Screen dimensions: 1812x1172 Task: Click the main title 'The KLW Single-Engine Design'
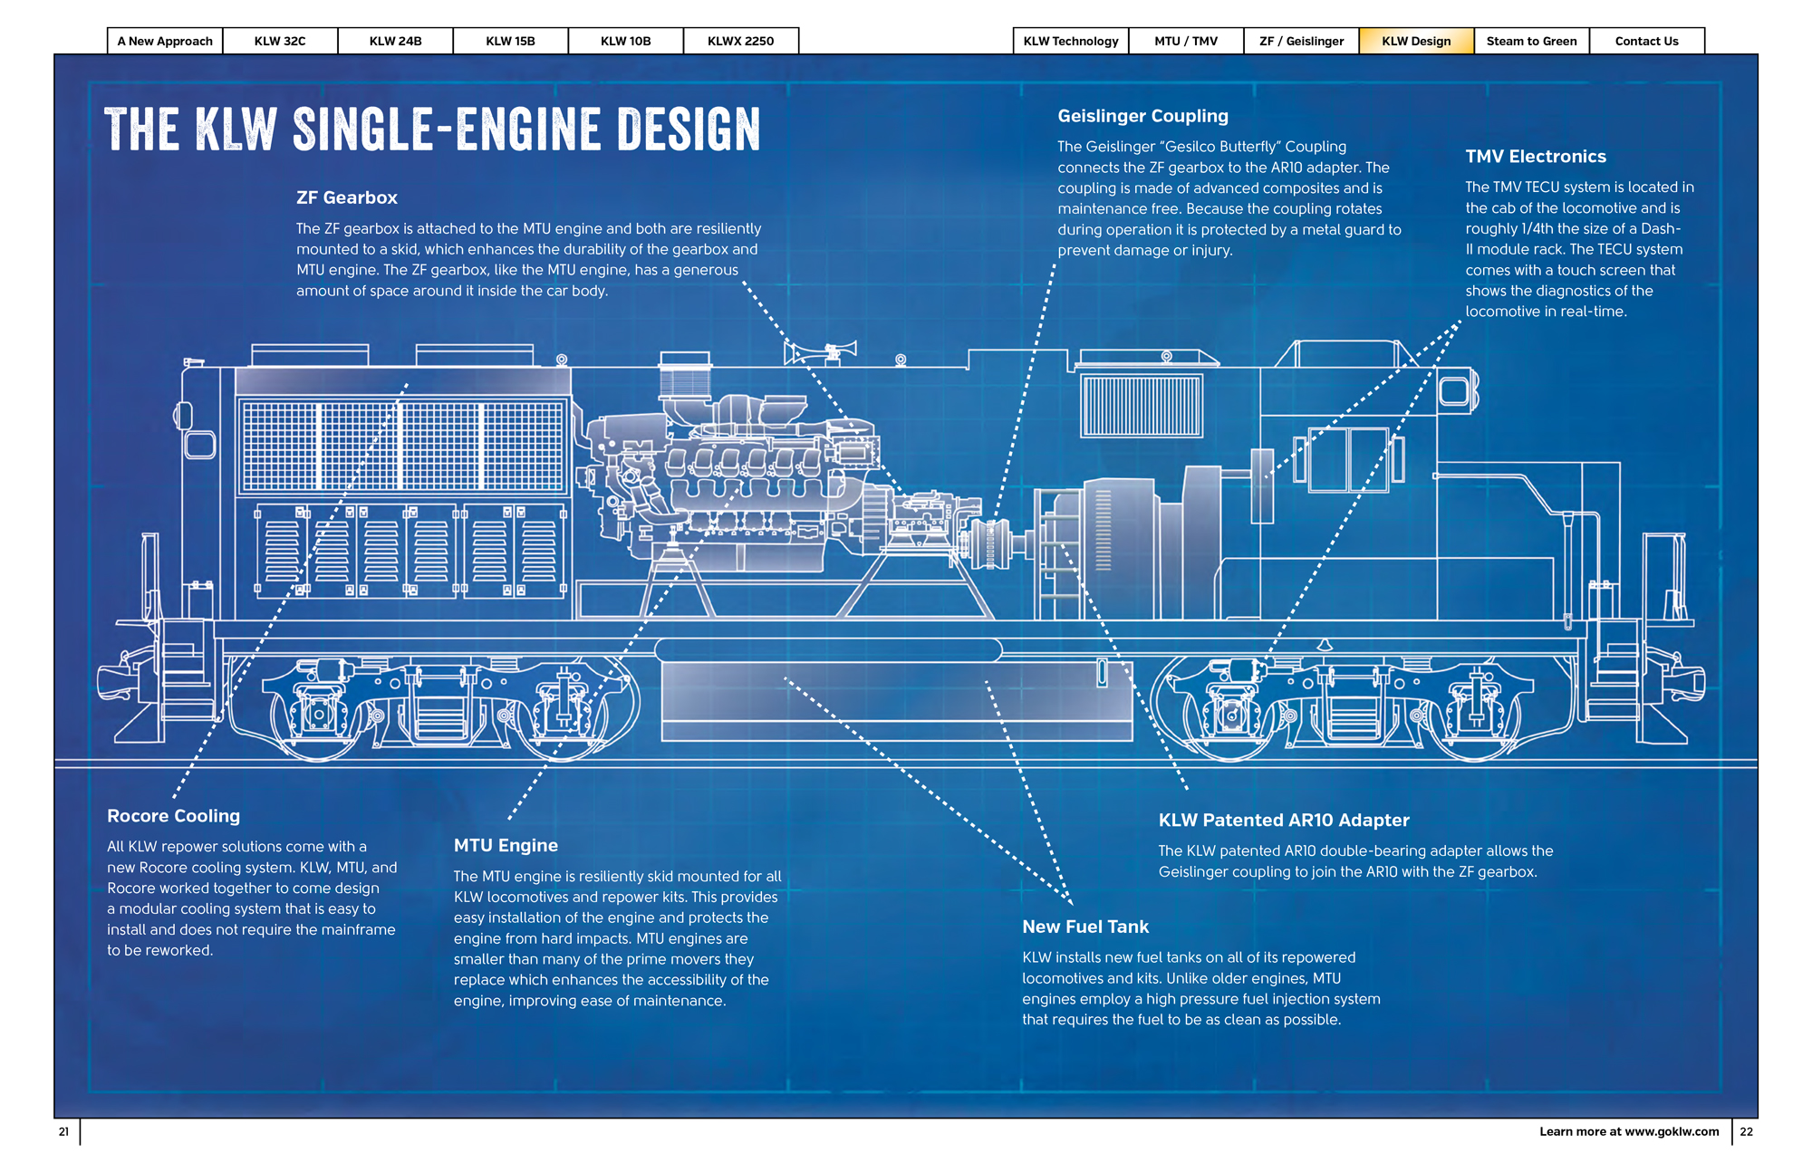[432, 130]
